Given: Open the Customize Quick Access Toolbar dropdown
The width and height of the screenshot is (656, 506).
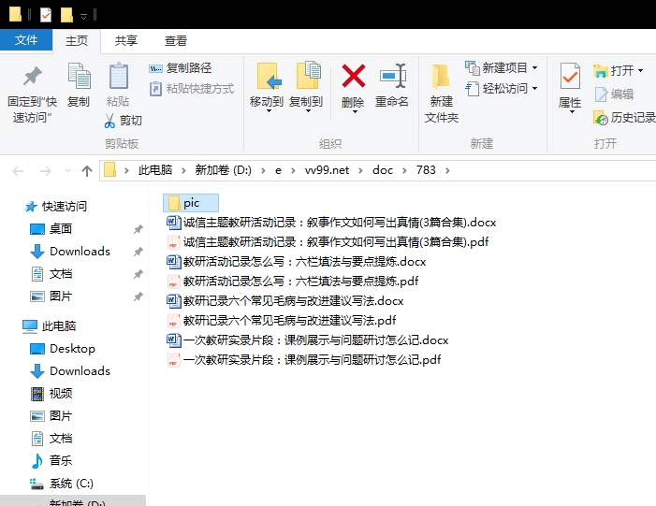Looking at the screenshot, I should tap(83, 16).
